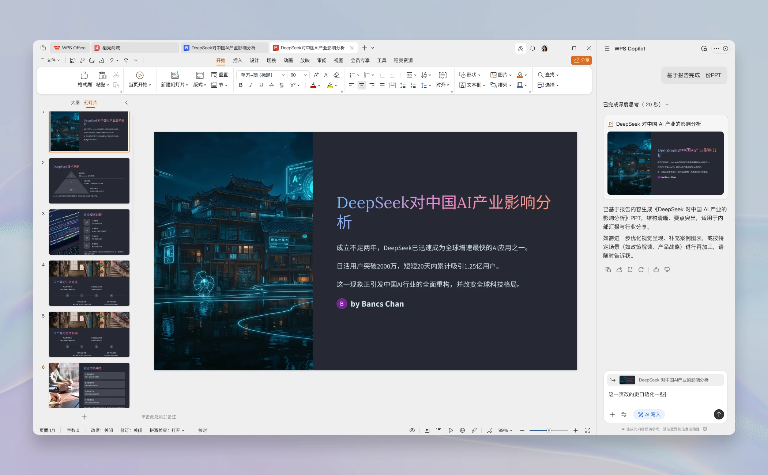Start slideshow from current slide (当页开始)

140,79
